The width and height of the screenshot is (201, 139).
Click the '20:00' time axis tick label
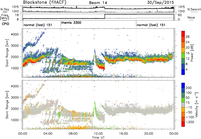[x=148, y=134]
